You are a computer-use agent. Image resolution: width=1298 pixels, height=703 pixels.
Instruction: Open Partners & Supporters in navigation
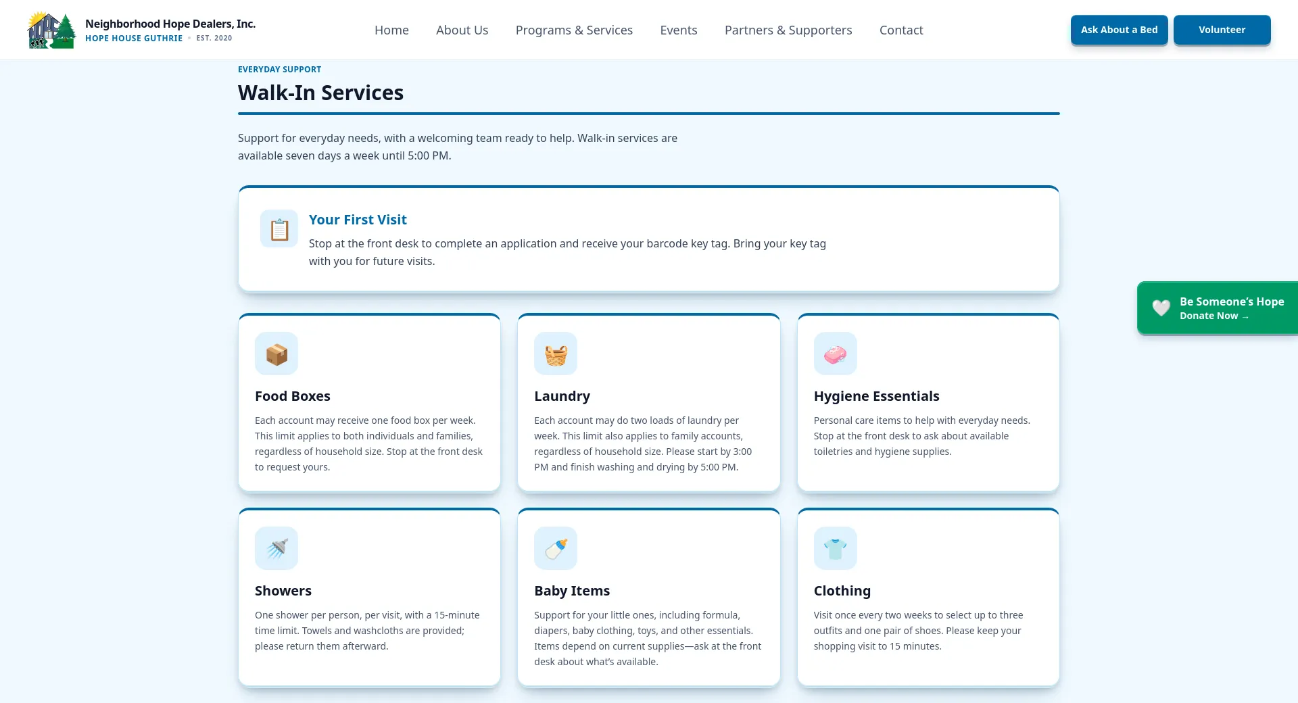(788, 30)
